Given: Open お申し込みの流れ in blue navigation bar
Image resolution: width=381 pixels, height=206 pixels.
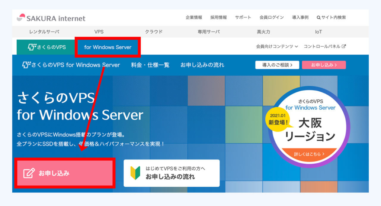Looking at the screenshot, I should pos(202,65).
